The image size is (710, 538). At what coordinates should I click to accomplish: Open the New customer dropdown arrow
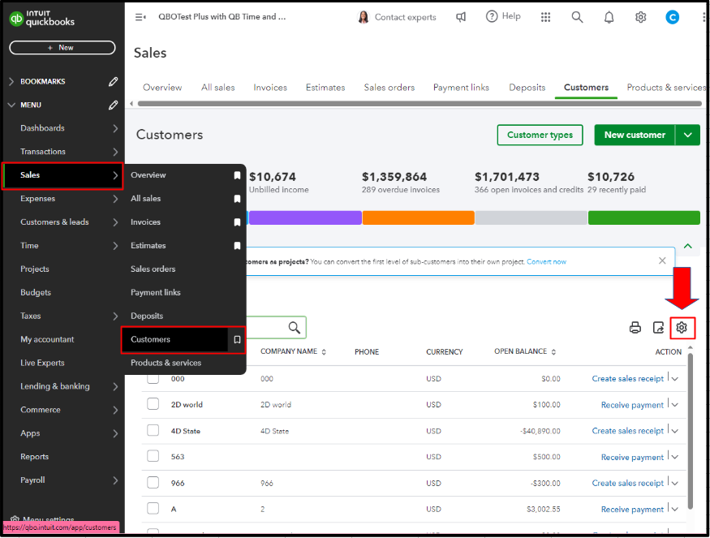coord(688,135)
